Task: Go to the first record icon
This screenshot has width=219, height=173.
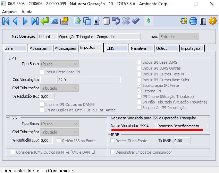Action: pos(6,21)
